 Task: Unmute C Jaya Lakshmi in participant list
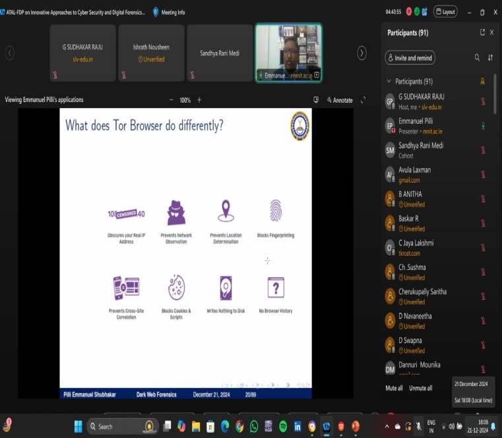click(483, 248)
